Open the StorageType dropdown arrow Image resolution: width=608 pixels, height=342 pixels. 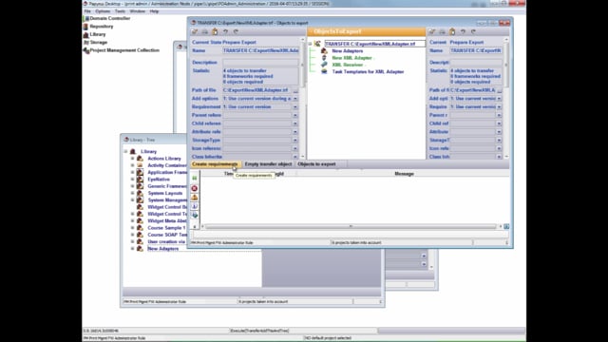pos(295,140)
